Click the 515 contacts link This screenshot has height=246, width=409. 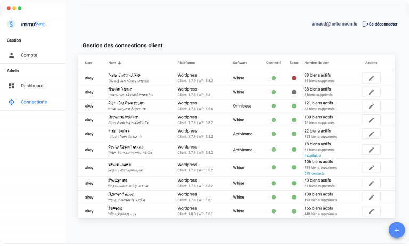point(314,173)
